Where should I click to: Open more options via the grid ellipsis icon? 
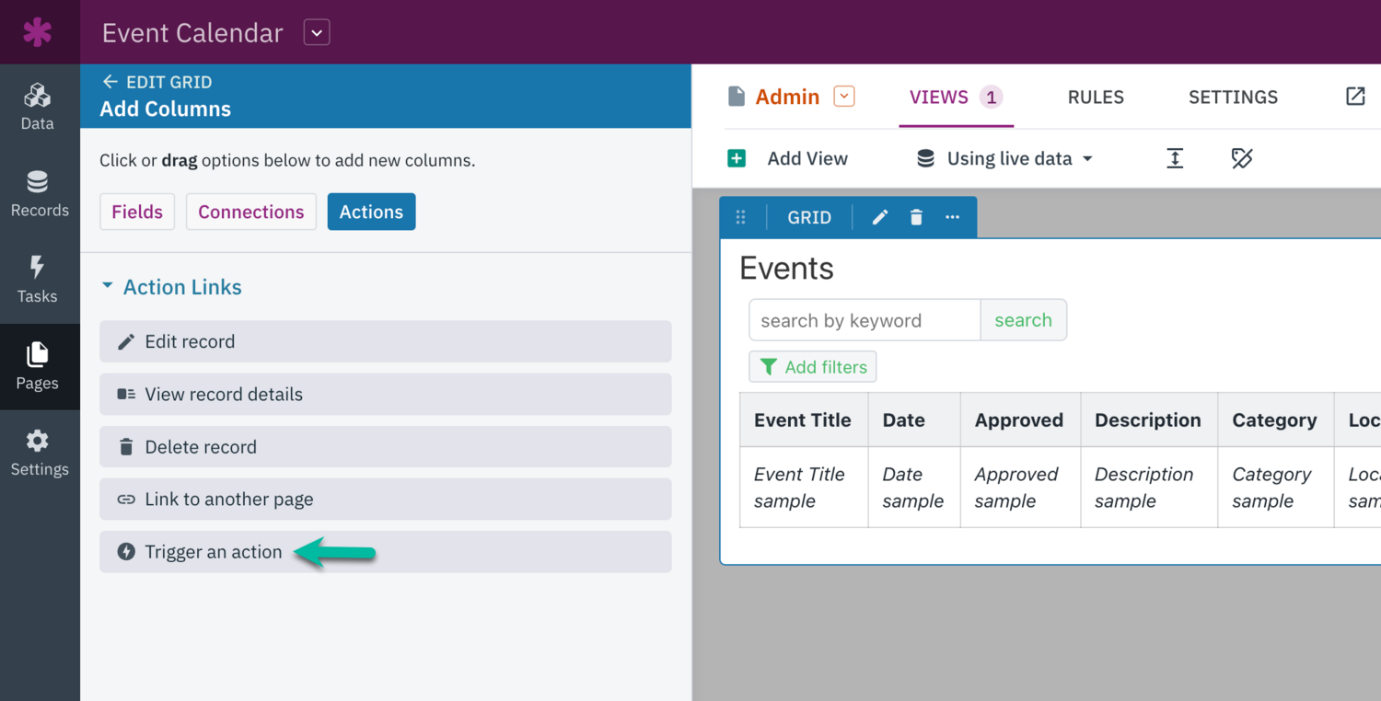951,216
